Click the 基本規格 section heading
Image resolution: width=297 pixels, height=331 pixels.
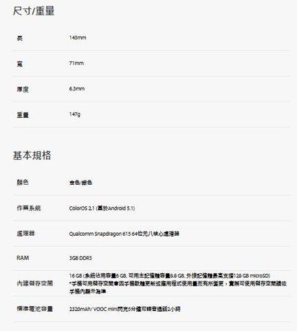(32, 155)
